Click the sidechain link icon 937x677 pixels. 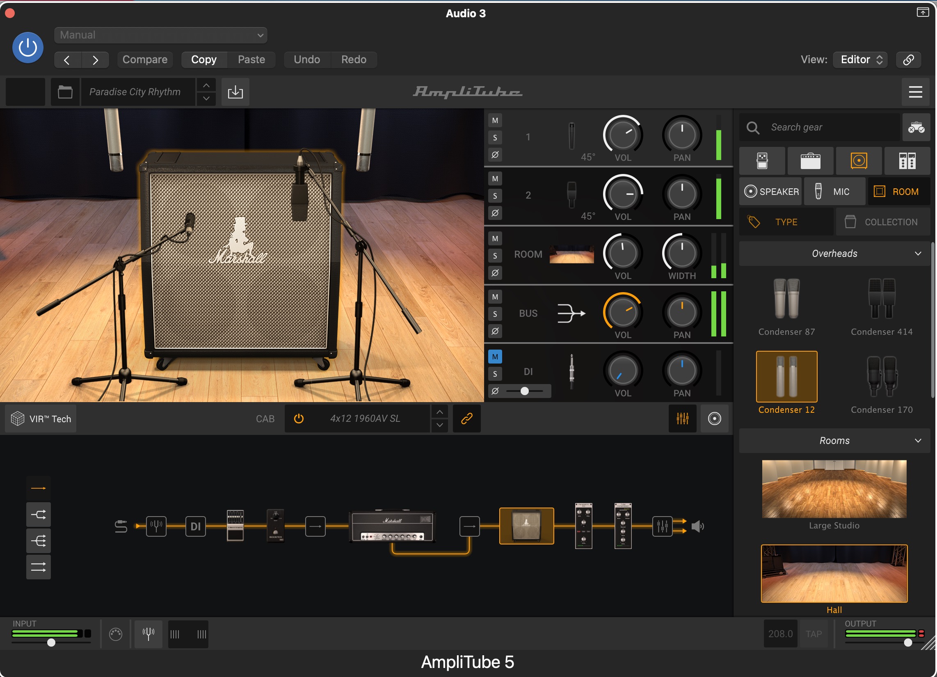click(908, 60)
